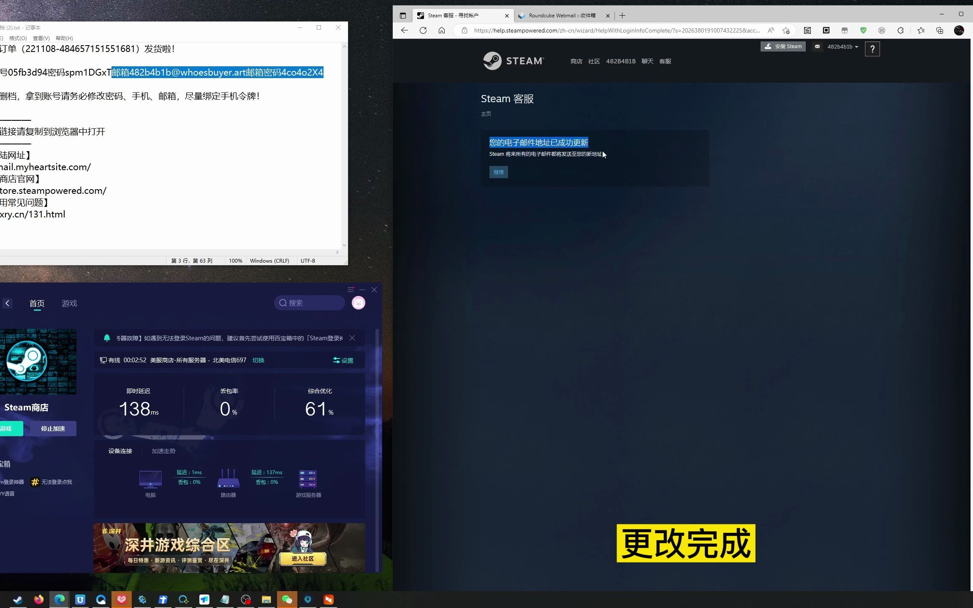Open the Edge profile avatar
This screenshot has width=973, height=608.
point(959,30)
